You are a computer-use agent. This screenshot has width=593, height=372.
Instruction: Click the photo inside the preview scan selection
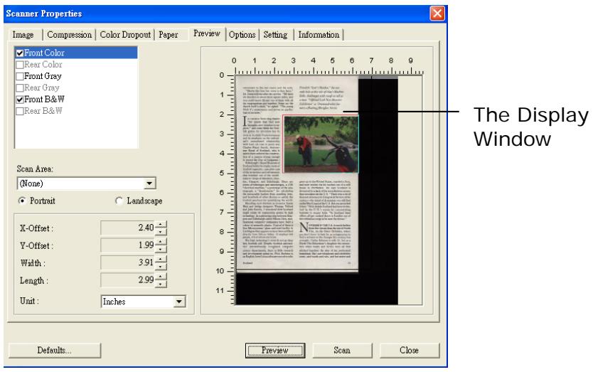321,144
